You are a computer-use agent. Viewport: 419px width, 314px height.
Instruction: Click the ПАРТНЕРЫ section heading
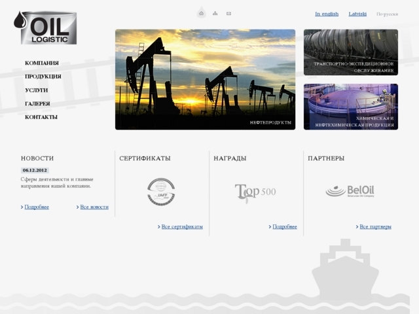click(x=326, y=158)
